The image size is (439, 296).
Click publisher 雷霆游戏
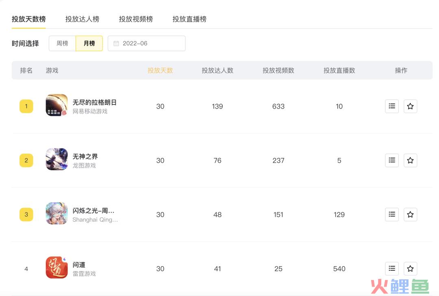tap(84, 274)
